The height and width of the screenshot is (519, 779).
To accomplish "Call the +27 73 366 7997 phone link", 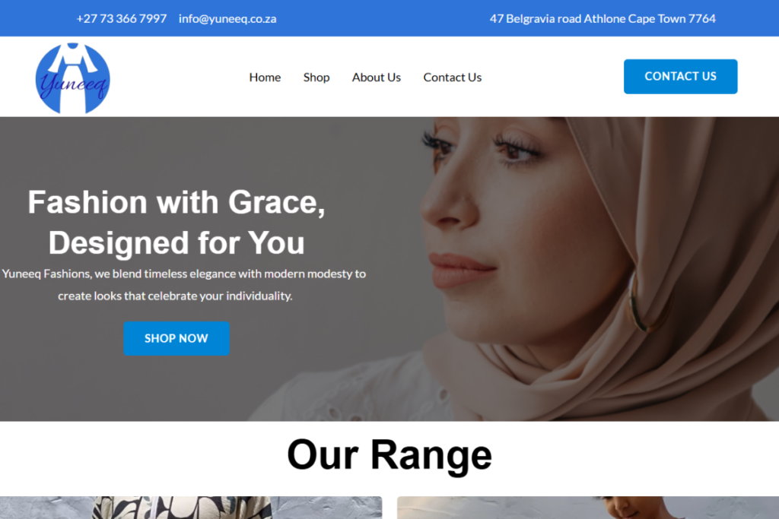I will pyautogui.click(x=121, y=19).
